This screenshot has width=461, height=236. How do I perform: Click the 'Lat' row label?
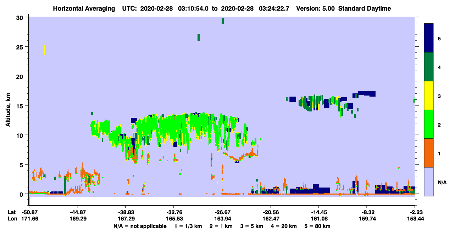point(12,212)
